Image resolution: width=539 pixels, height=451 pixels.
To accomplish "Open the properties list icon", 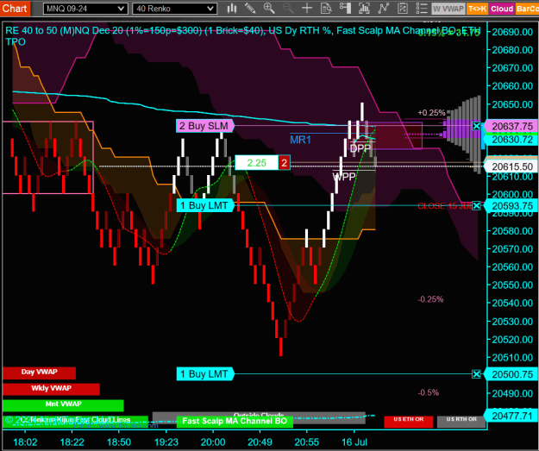I will [422, 9].
